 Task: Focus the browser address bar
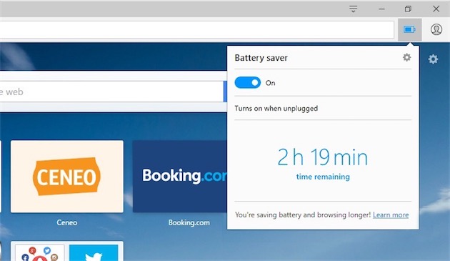[x=197, y=29]
